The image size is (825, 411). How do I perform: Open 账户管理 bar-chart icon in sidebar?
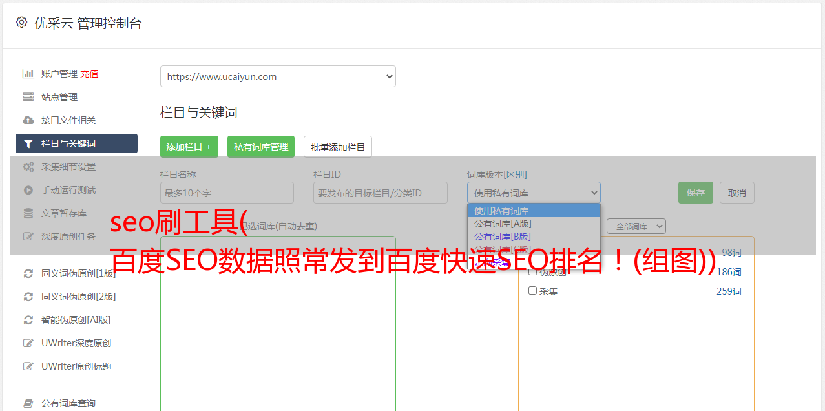pyautogui.click(x=28, y=74)
